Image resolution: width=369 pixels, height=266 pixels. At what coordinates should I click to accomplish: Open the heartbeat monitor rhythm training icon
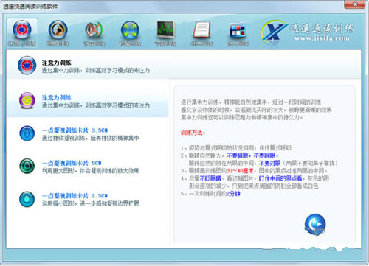coord(165,29)
